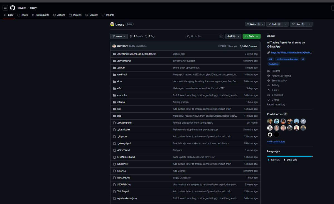This screenshot has width=334, height=204.
Task: Click ramyodev's avatar in commit bar
Action: (x=114, y=46)
